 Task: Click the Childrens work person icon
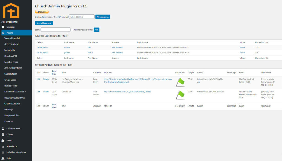pos(3,129)
